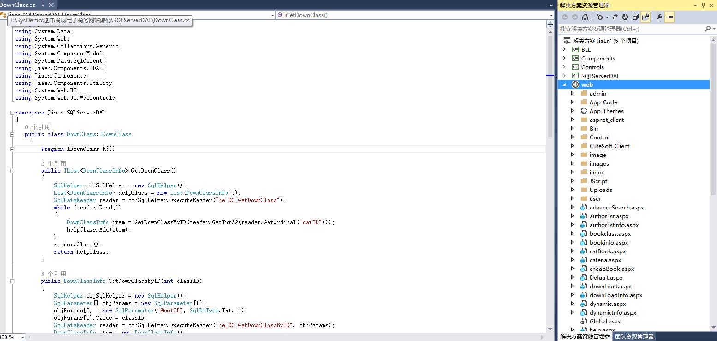717x341 pixels.
Task: Select Components C# project icon
Action: (575, 58)
